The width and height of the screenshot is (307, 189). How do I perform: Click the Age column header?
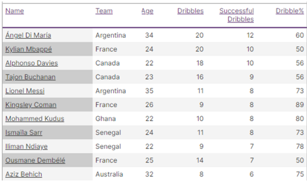pyautogui.click(x=148, y=11)
